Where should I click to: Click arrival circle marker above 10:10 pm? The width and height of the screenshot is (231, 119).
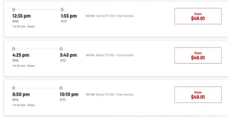61,88
